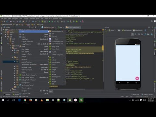The width and height of the screenshot is (156, 117).
Task: Switch to the MainActivity.java editor tab
Action: click(x=48, y=27)
